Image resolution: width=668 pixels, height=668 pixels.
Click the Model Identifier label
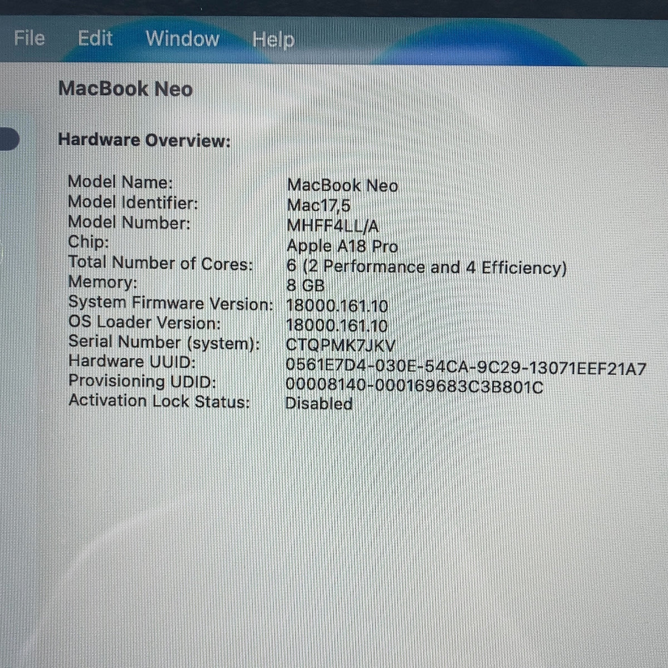132,203
